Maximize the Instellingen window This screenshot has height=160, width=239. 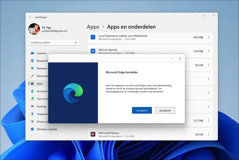(x=205, y=16)
